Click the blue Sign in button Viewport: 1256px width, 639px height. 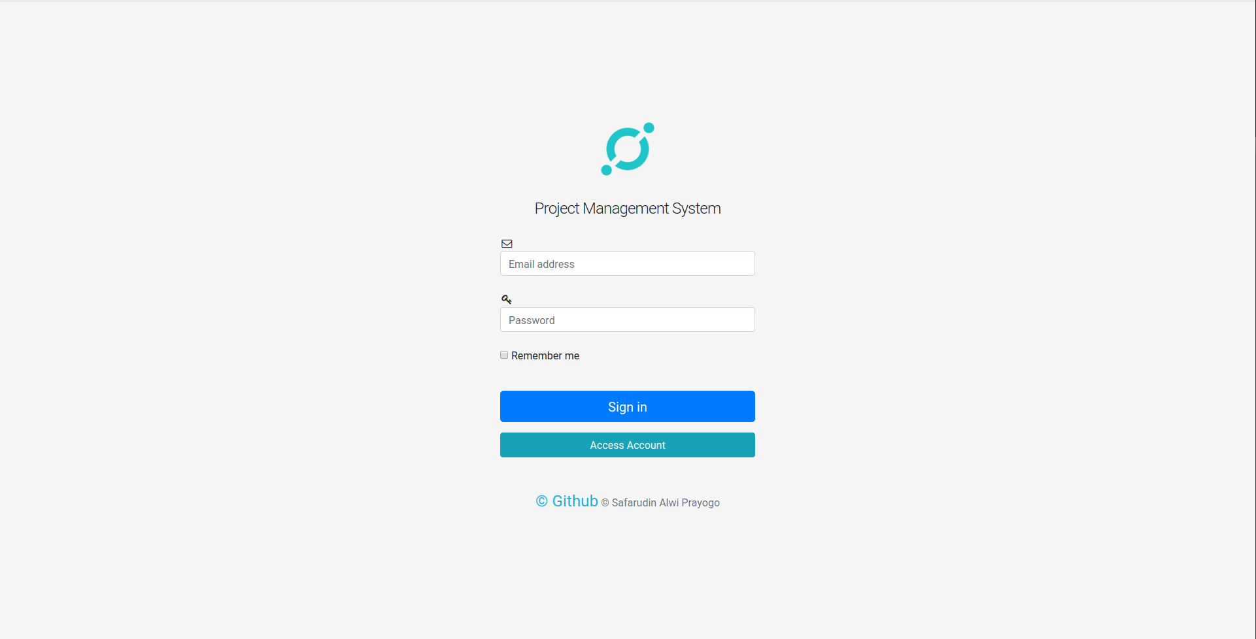click(x=628, y=406)
